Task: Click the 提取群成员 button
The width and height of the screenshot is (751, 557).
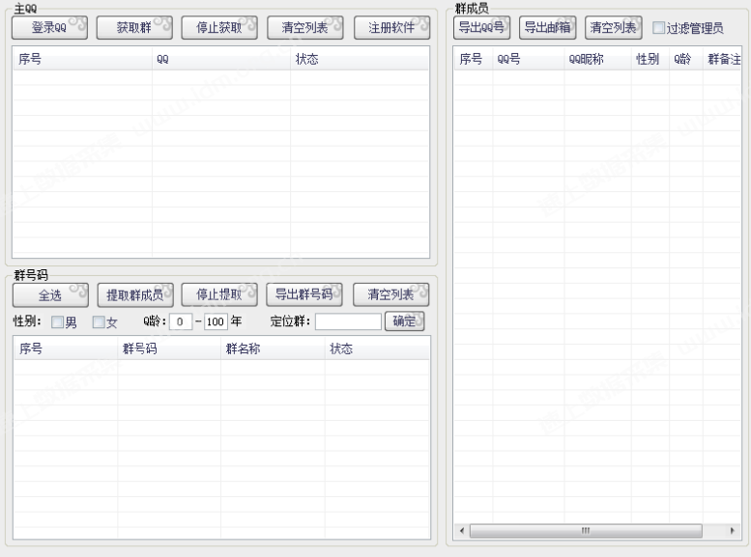Action: (135, 294)
